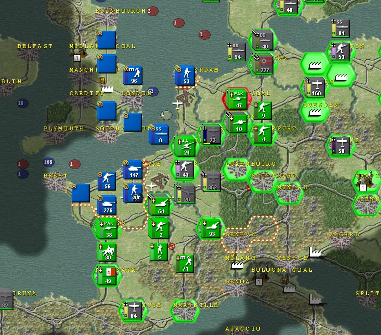Click the white airfield plane icon near London
The width and height of the screenshot is (381, 335).
click(178, 104)
